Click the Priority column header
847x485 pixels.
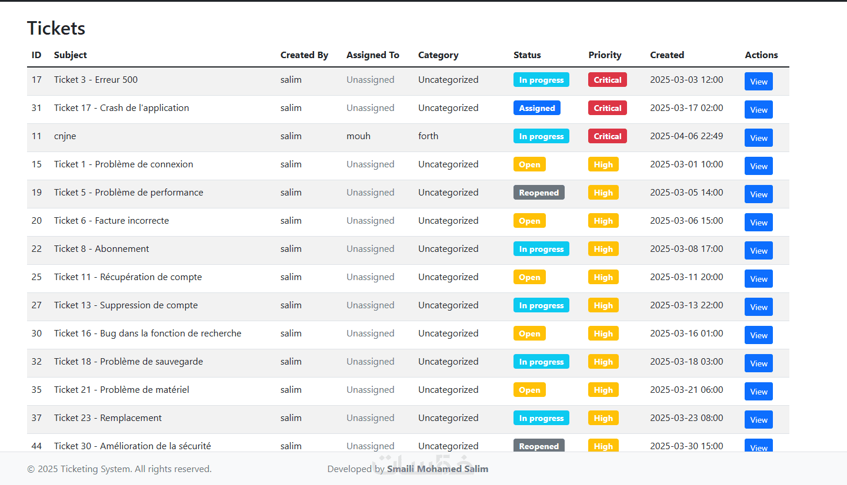tap(605, 55)
